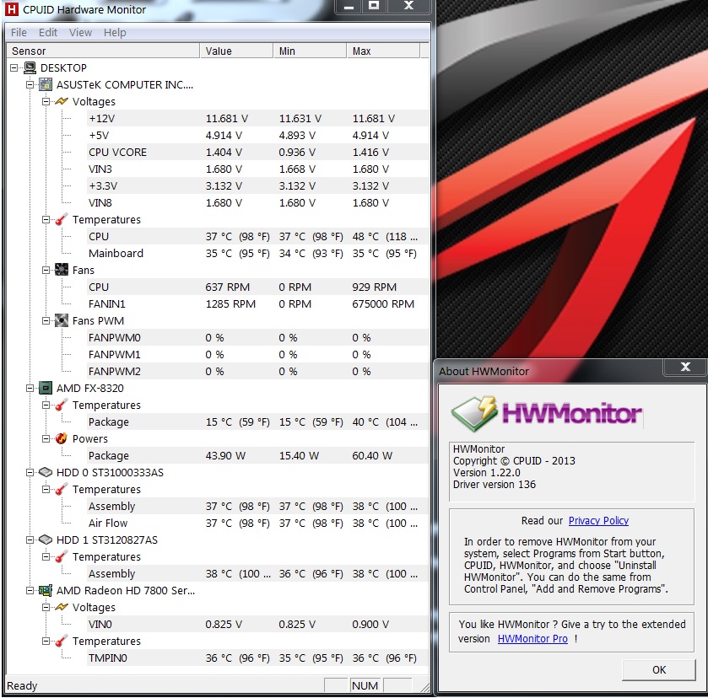Open the File menu

click(x=19, y=33)
